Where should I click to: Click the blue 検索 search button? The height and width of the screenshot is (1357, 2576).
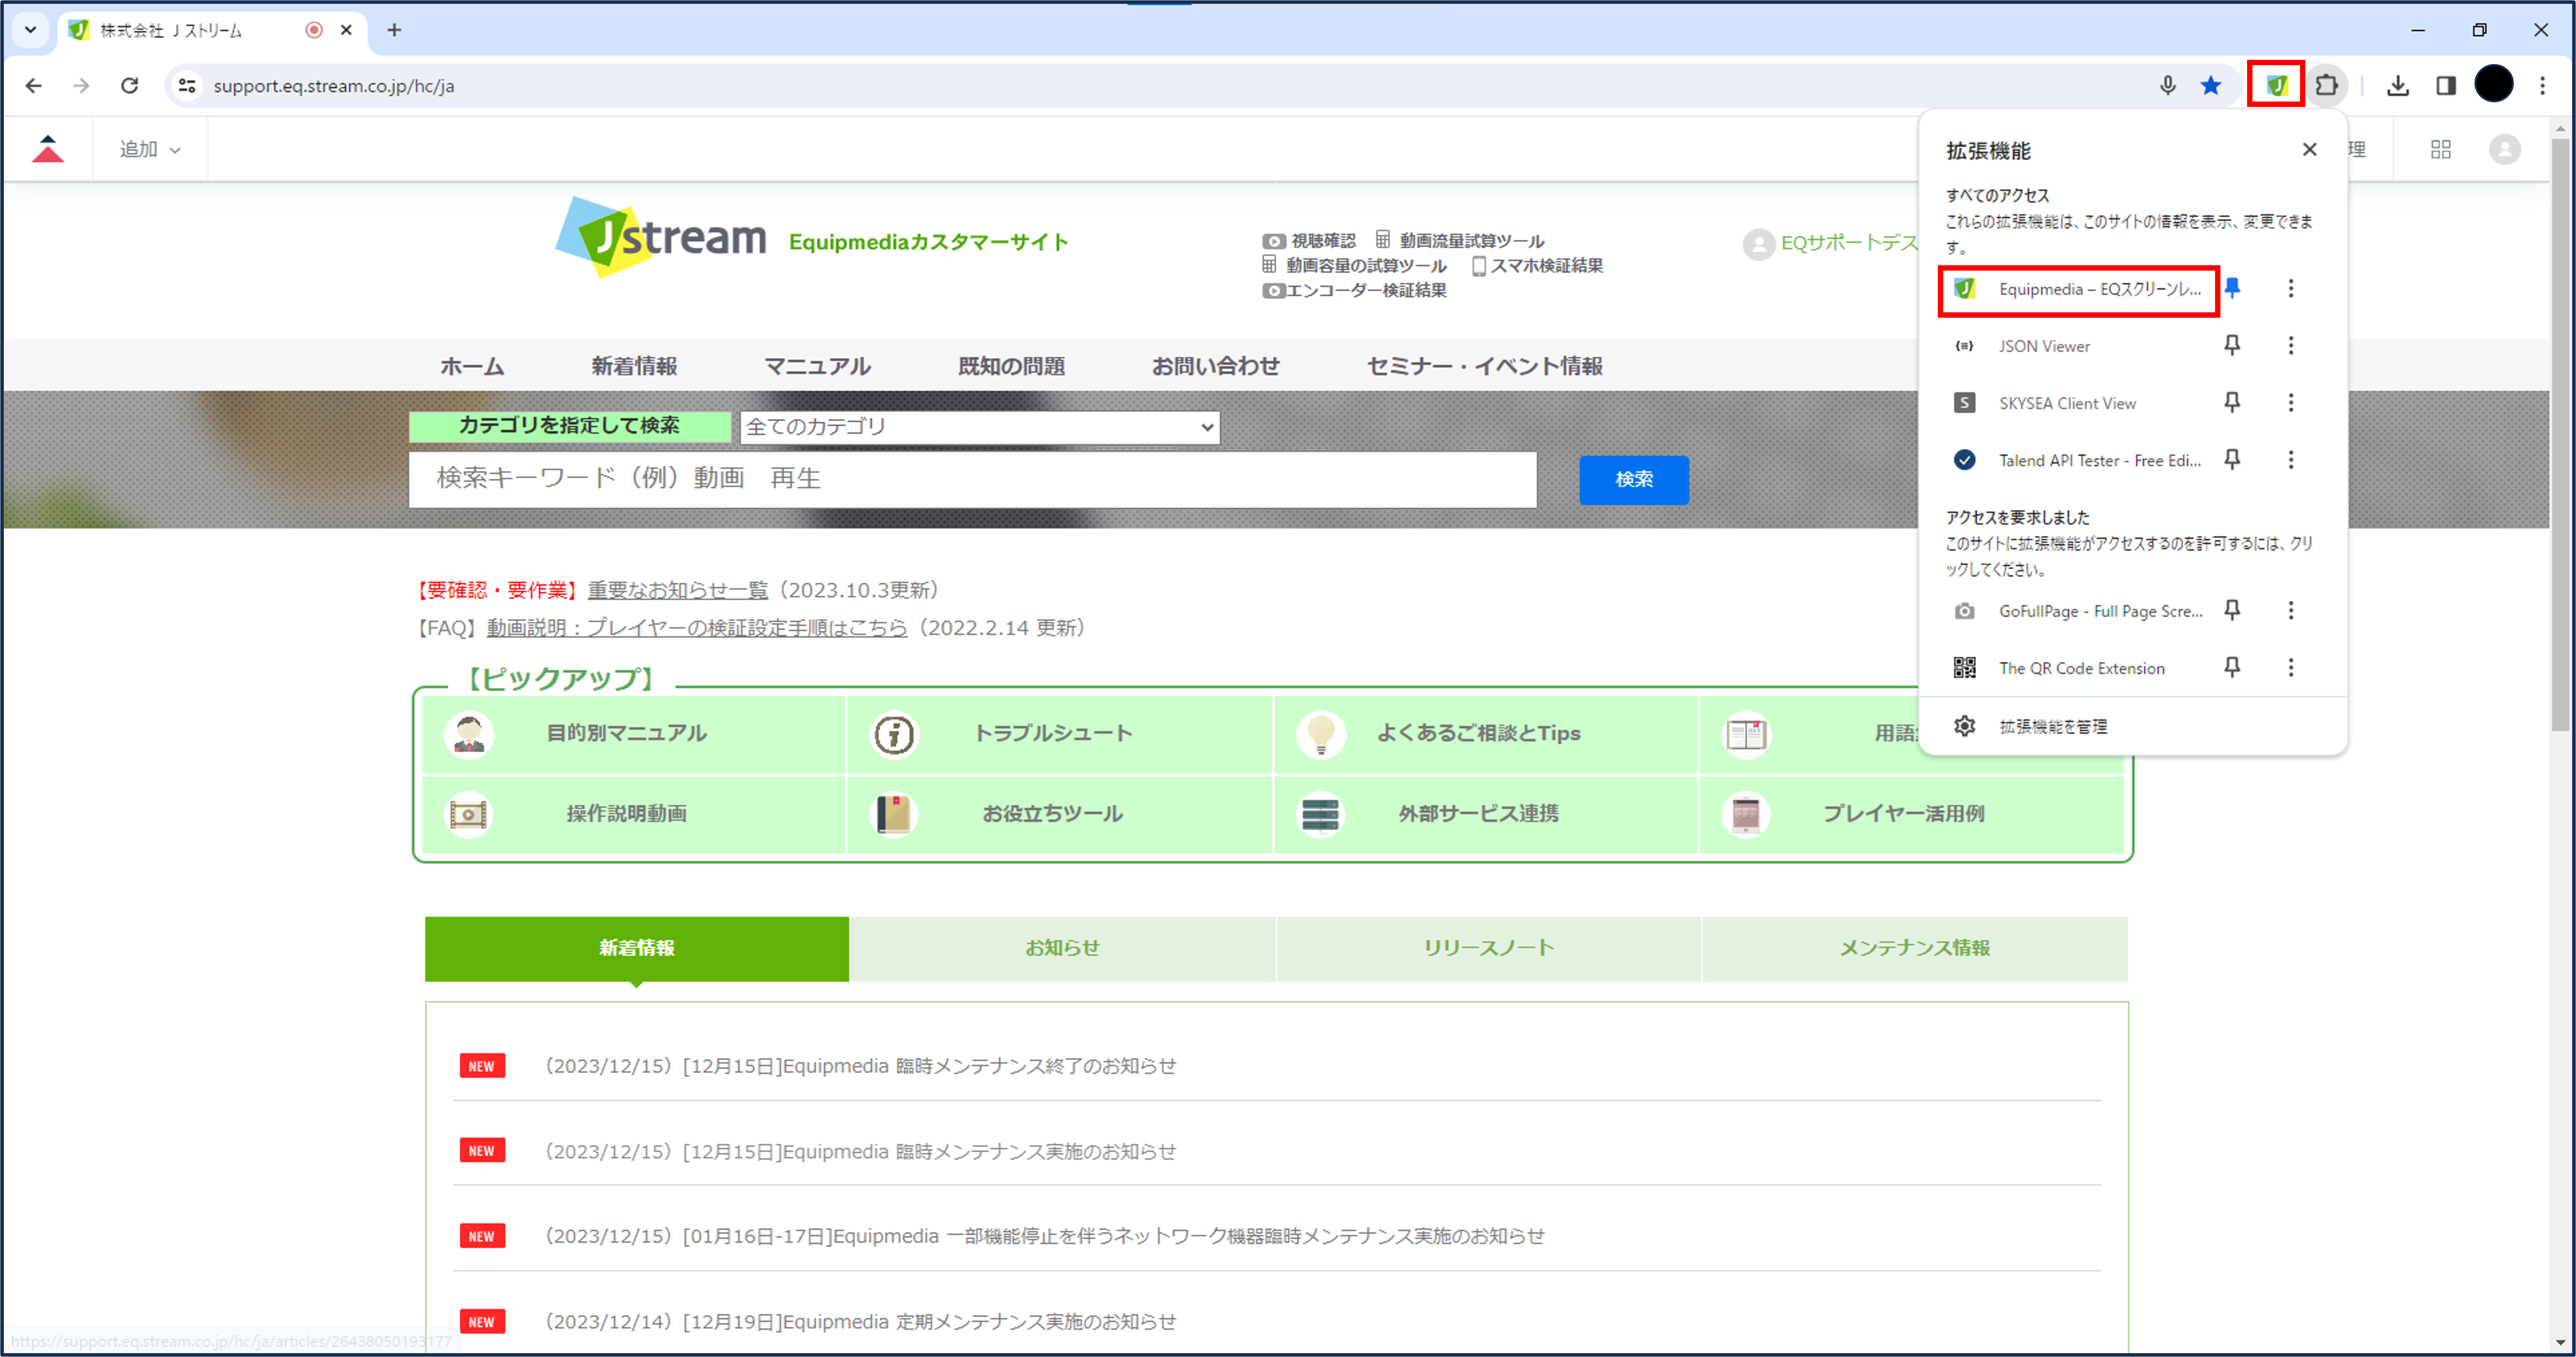[1634, 480]
